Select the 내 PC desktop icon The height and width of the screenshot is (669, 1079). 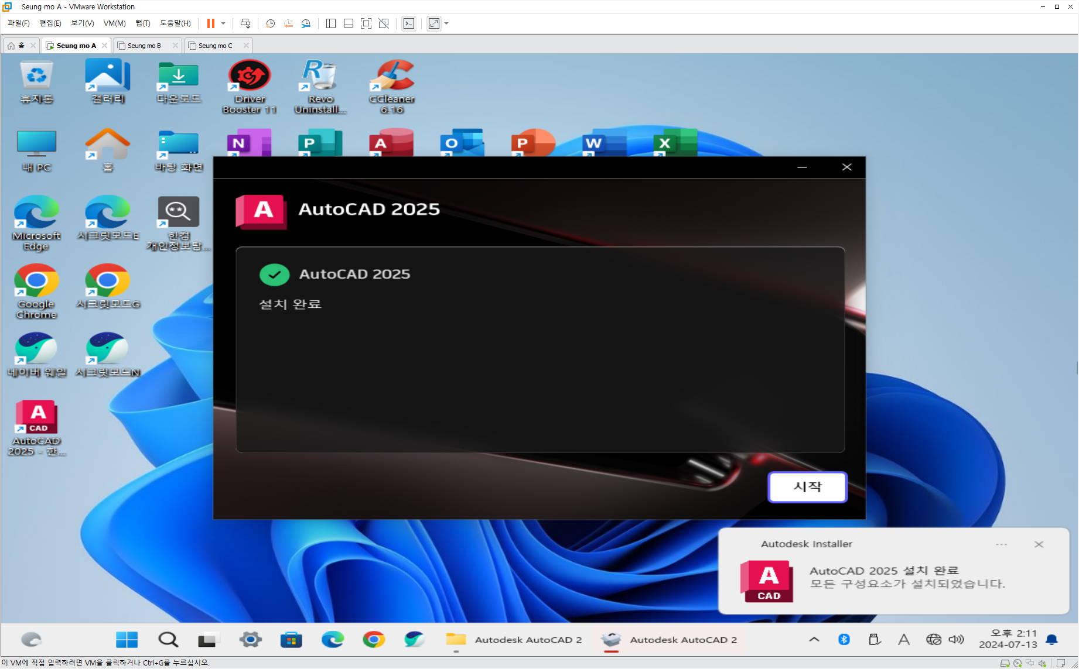point(37,151)
